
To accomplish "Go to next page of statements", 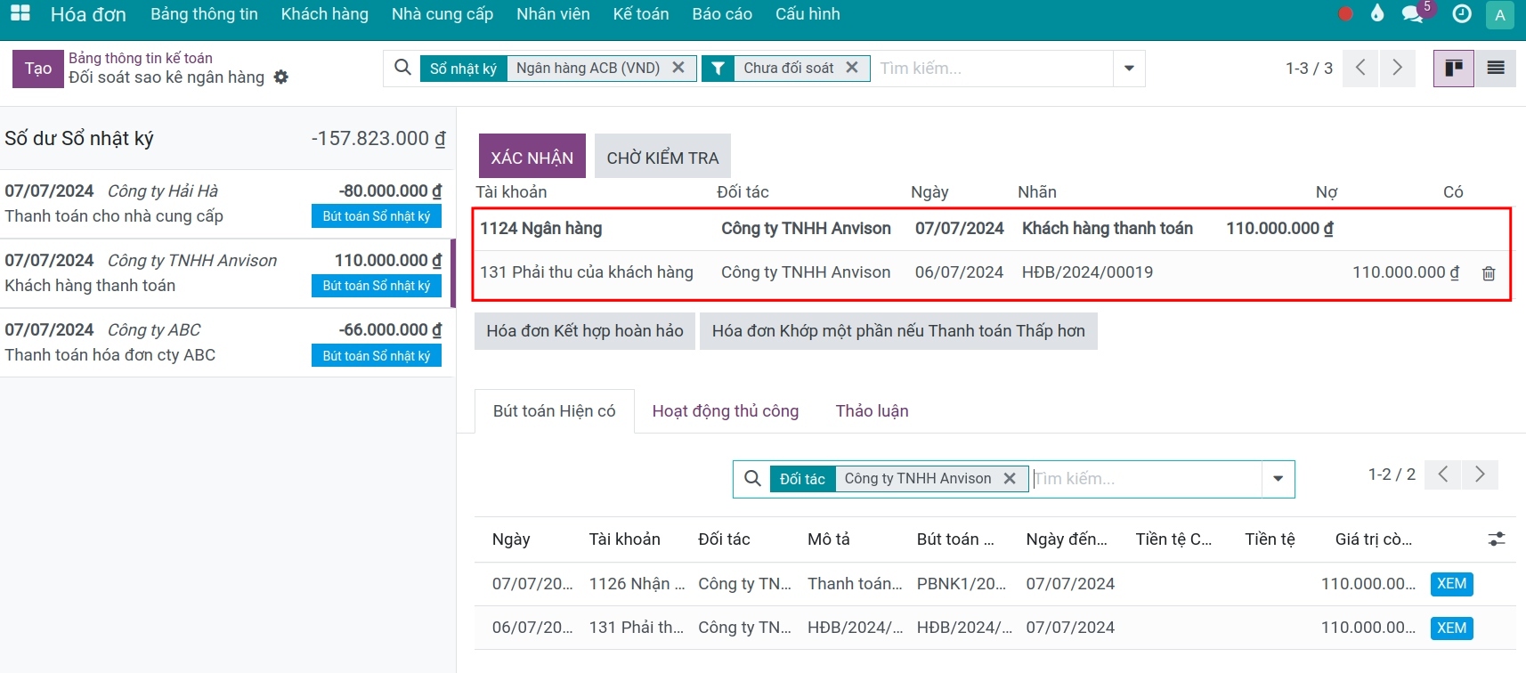I will tap(1397, 69).
